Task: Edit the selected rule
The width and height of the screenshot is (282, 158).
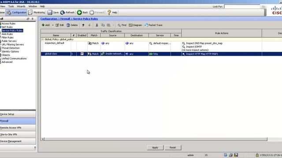Action: 59,25
